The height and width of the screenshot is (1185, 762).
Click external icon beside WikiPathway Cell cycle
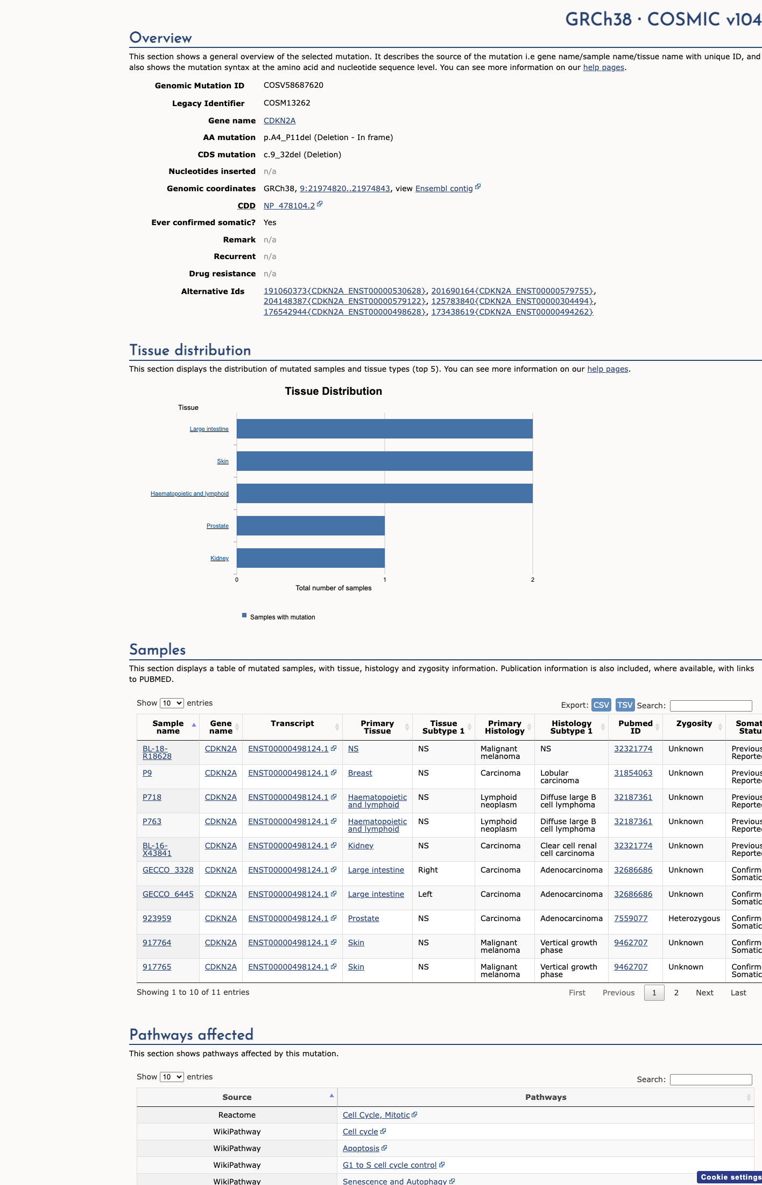[x=383, y=1131]
